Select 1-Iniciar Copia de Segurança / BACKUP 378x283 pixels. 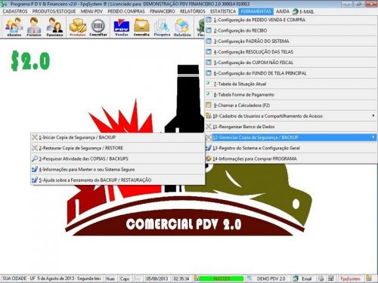[117, 137]
